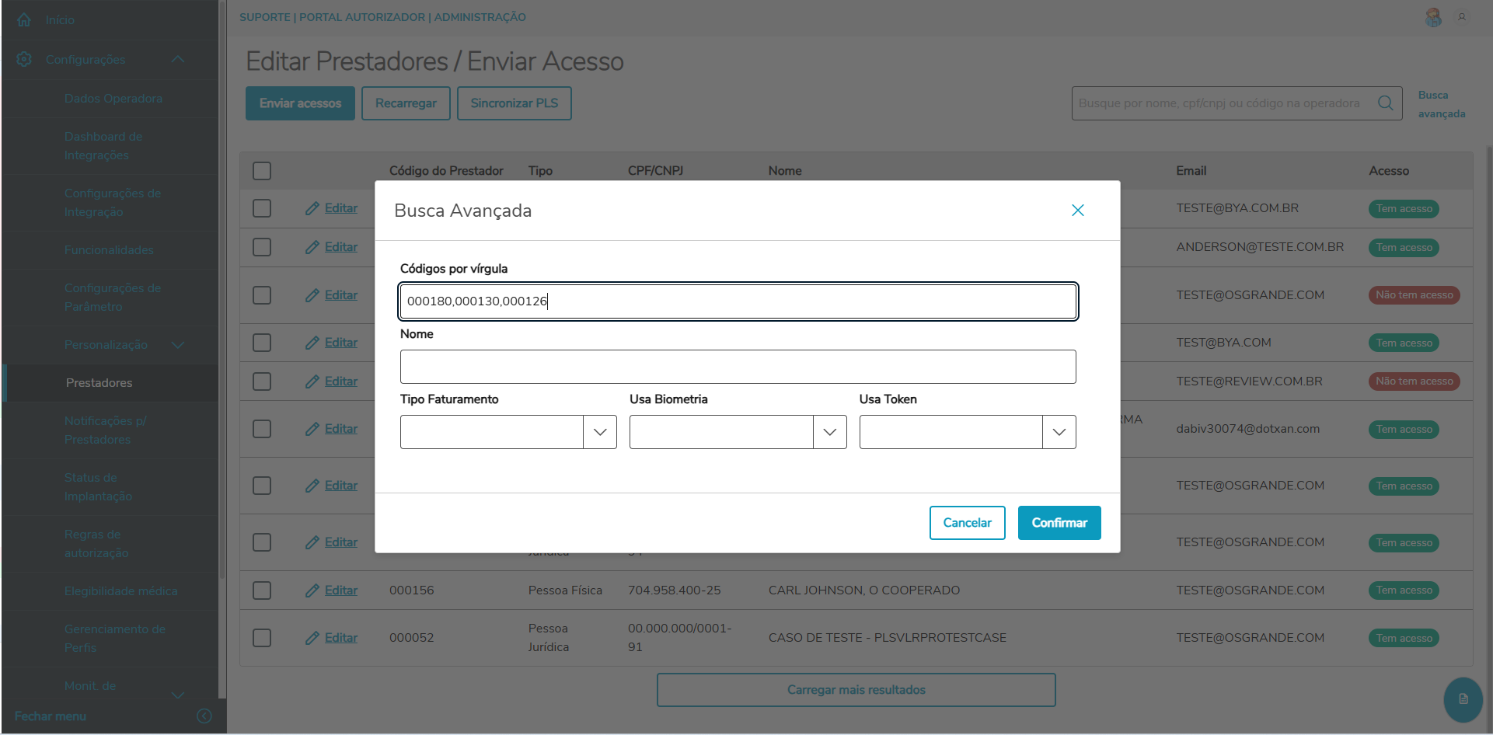Click the Cancelar button
Viewport: 1493px width, 735px height.
[967, 523]
